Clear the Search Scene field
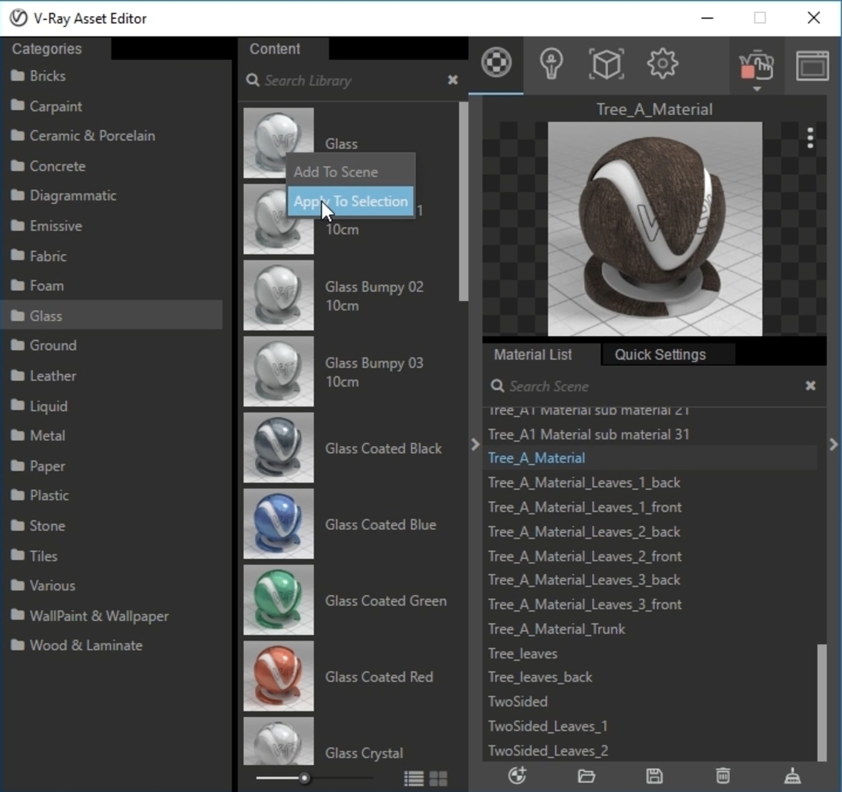The width and height of the screenshot is (842, 792). pyautogui.click(x=810, y=386)
